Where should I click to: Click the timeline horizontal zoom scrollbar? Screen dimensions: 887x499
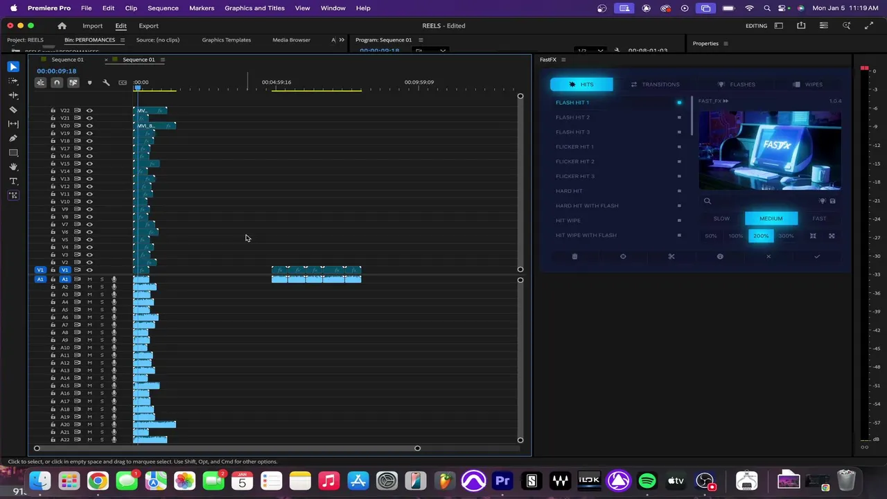[227, 448]
